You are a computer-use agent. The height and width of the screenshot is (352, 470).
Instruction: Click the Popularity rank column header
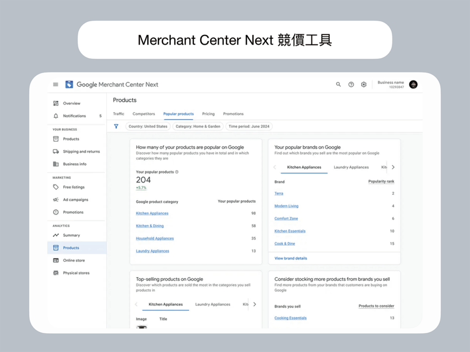click(381, 181)
